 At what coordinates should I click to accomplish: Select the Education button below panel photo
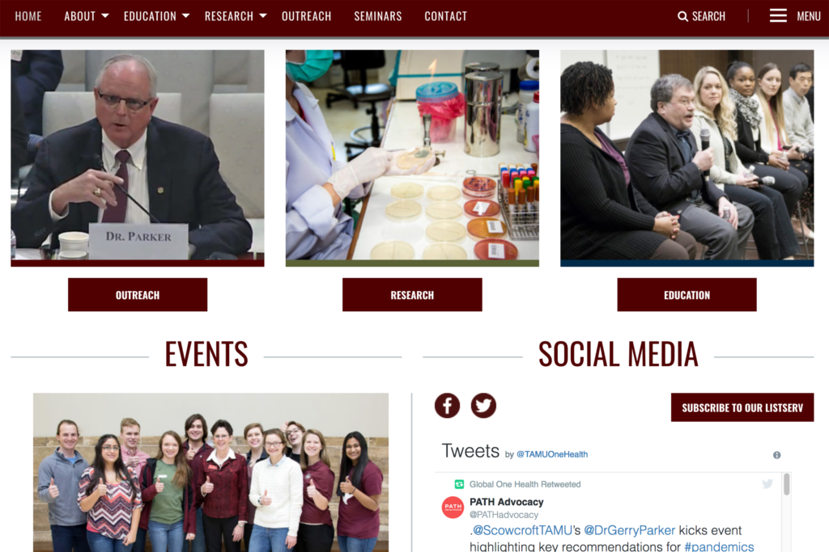tap(687, 295)
